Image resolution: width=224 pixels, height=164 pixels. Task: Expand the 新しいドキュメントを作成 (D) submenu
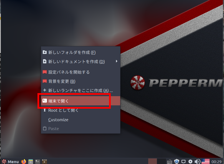pos(80,61)
